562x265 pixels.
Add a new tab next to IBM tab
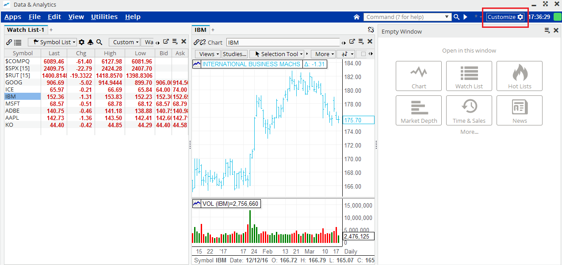click(213, 30)
